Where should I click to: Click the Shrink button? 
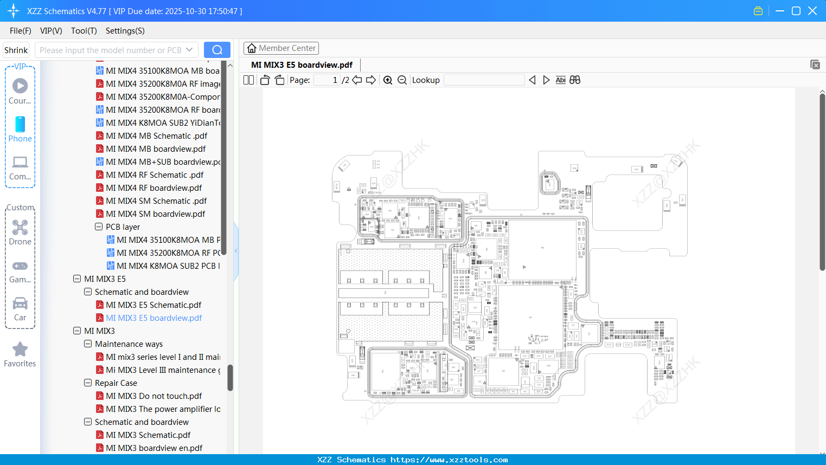pyautogui.click(x=16, y=50)
